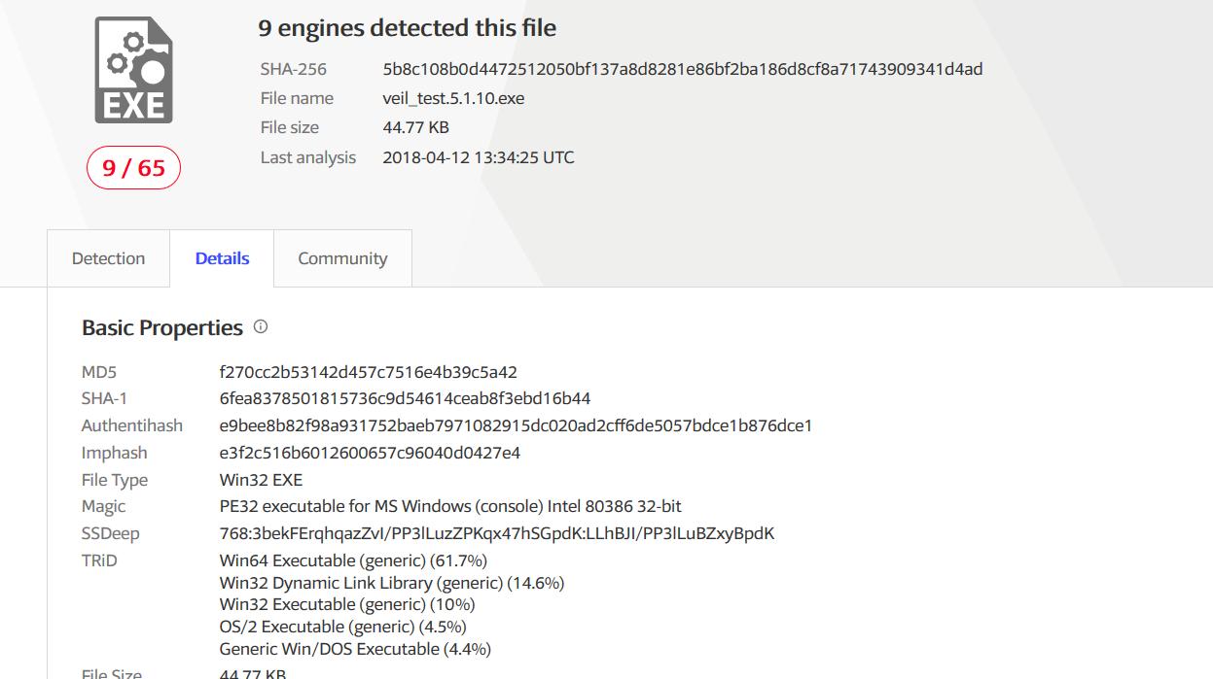Click the SHA-256 hash value
Image resolution: width=1213 pixels, height=679 pixels.
pyautogui.click(x=683, y=69)
